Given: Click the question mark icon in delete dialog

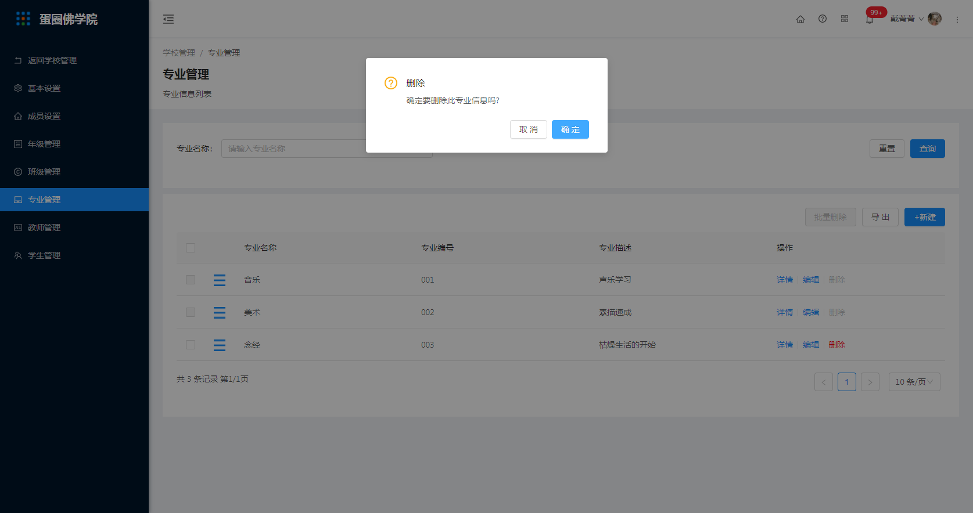Looking at the screenshot, I should click(x=391, y=83).
